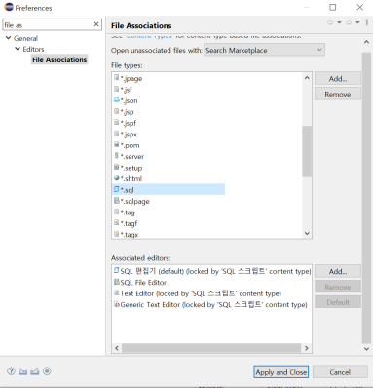
Task: Go back using the left arrow icon
Action: coord(330,22)
